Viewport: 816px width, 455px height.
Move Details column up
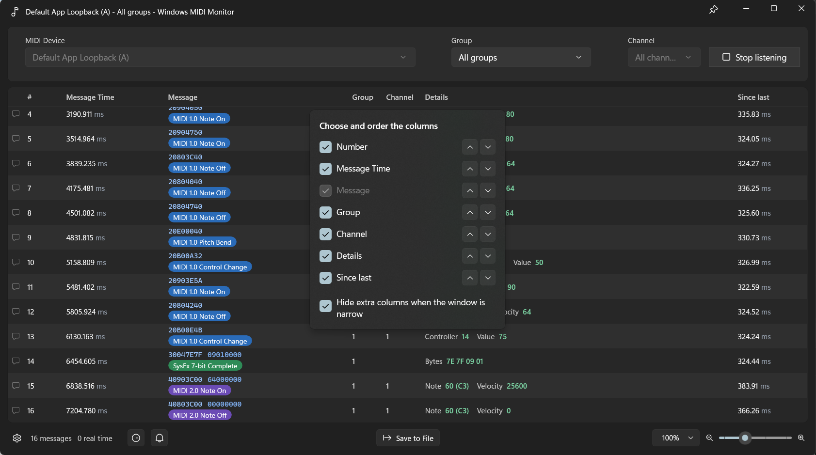470,256
